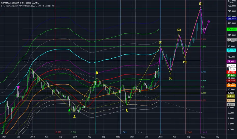Click the magenta down-triangle marker near Sep 2017
Image resolution: width=237 pixels, height=139 pixels.
[x=18, y=87]
